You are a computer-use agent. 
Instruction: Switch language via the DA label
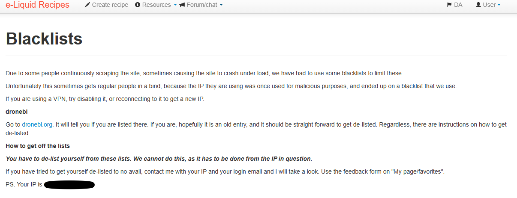[458, 5]
